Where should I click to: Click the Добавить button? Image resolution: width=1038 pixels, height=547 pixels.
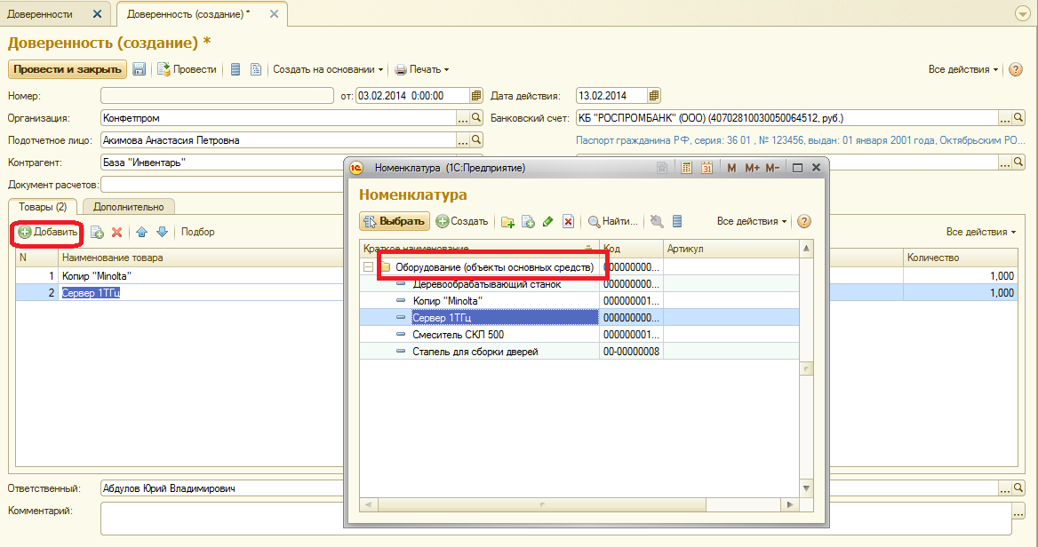click(x=48, y=232)
